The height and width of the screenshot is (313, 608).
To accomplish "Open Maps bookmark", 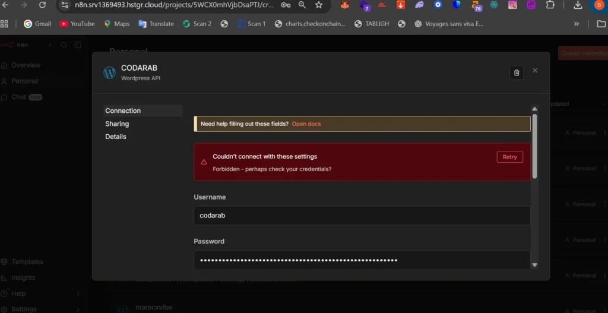I will [x=116, y=24].
